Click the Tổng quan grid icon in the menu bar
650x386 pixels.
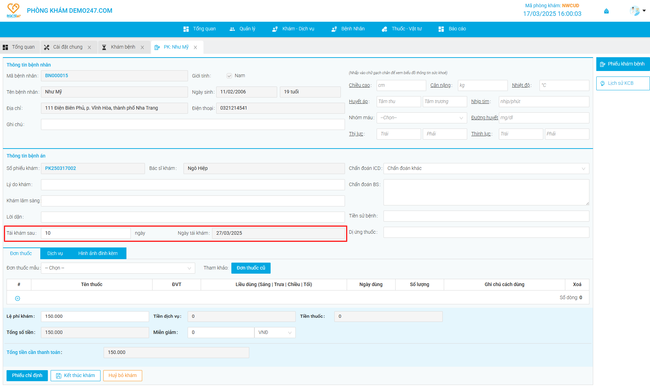[x=186, y=29]
